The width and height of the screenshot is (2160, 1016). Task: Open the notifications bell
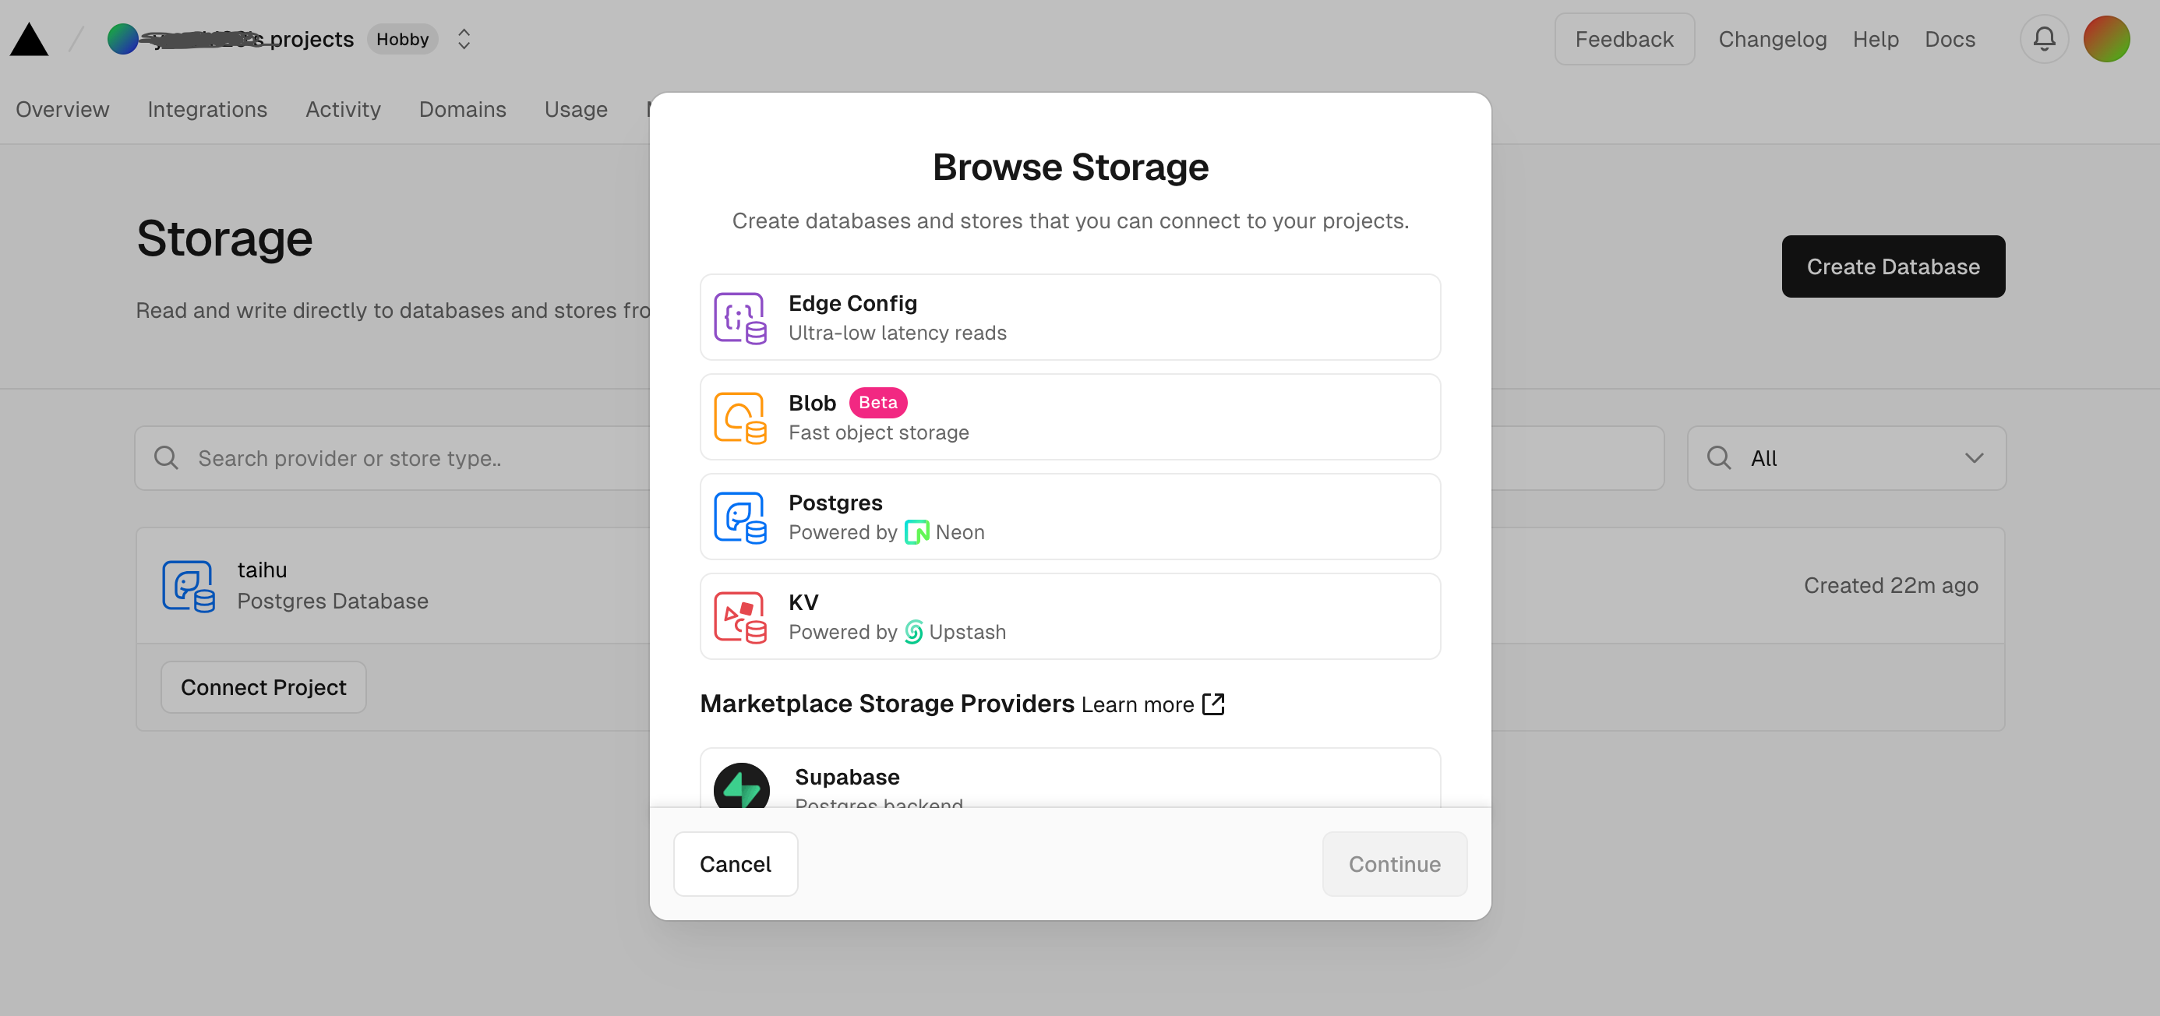[2043, 40]
